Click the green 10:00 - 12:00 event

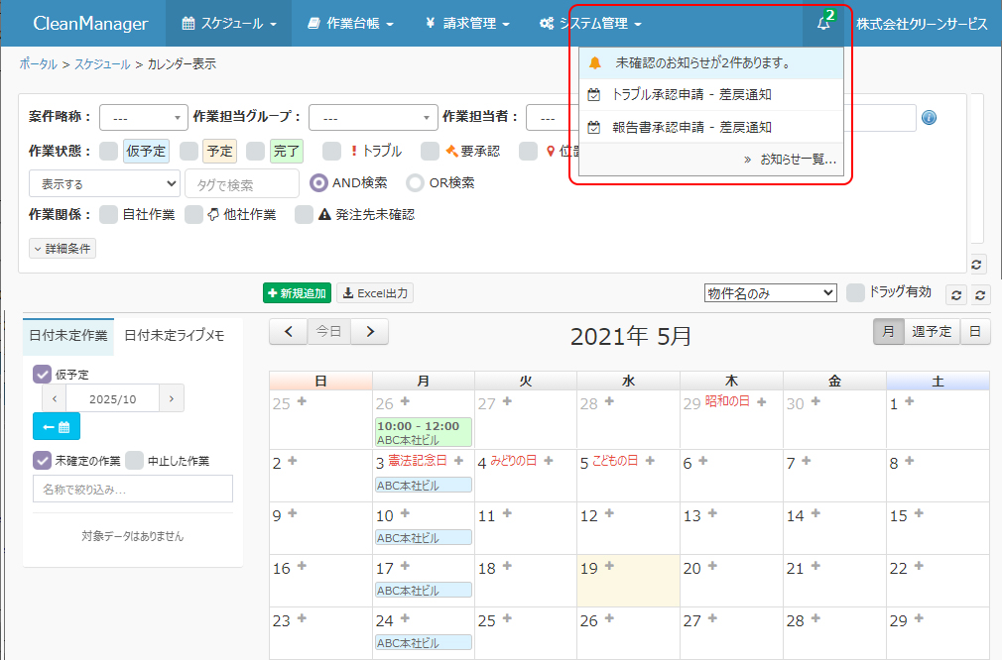[x=424, y=432]
